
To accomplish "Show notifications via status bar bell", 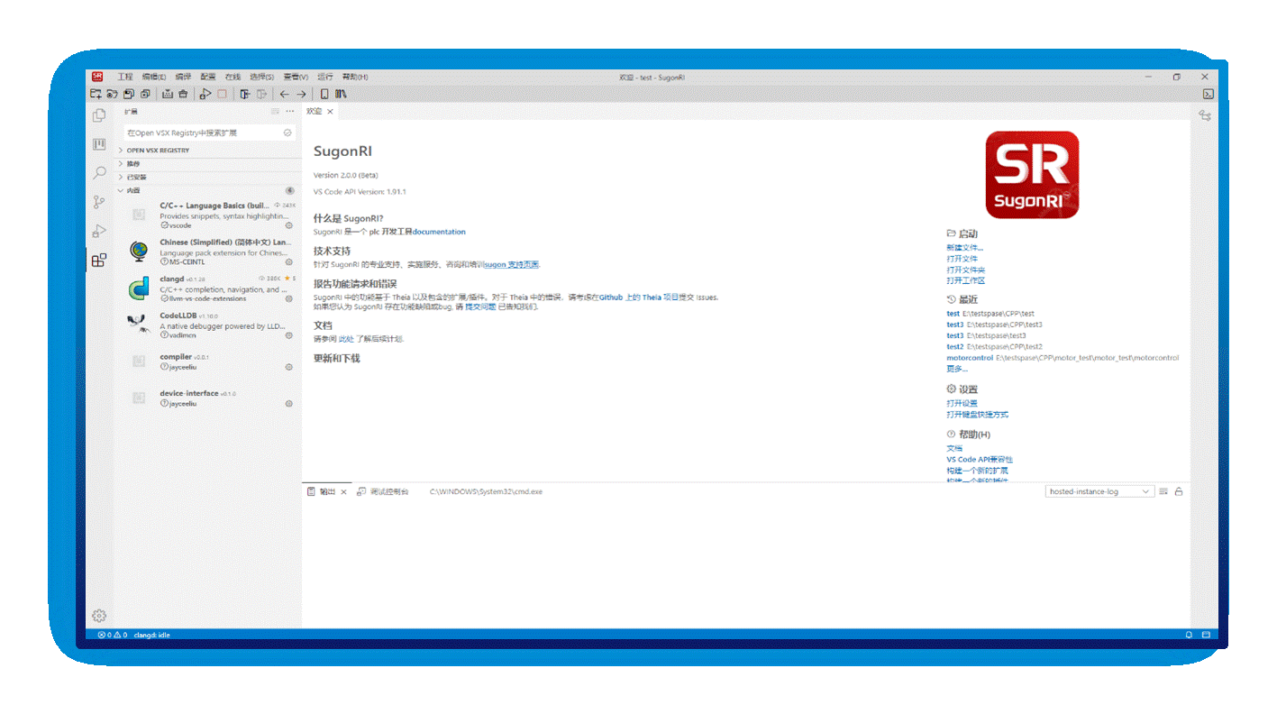I will click(x=1190, y=635).
